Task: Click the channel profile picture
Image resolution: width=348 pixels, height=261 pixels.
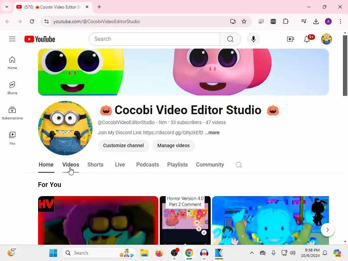Action: click(x=65, y=128)
